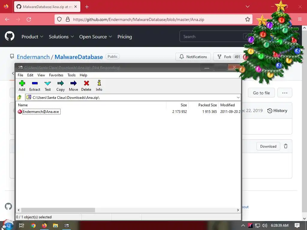
Task: Open the Info toolbar icon
Action: pos(99,86)
